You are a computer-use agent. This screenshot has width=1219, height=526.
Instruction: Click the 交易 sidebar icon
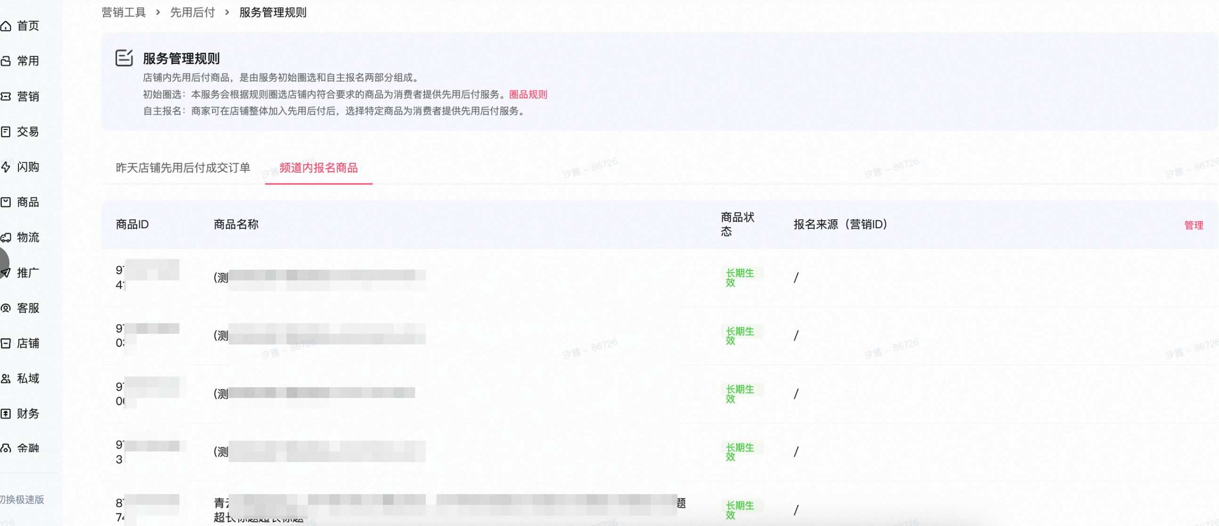point(6,132)
